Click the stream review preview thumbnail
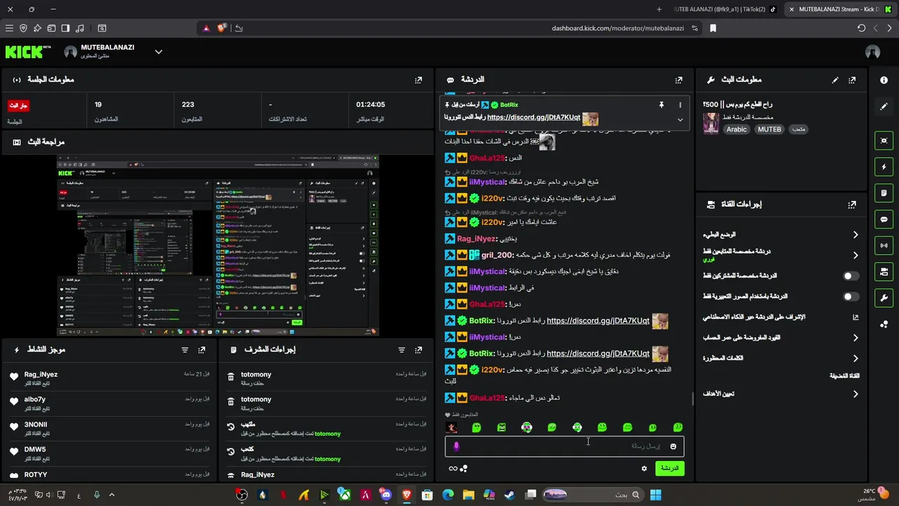The width and height of the screenshot is (899, 506). point(218,245)
